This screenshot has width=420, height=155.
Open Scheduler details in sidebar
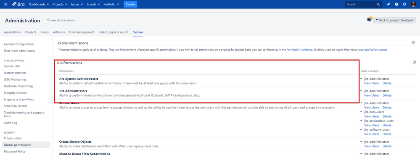[x=16, y=106]
